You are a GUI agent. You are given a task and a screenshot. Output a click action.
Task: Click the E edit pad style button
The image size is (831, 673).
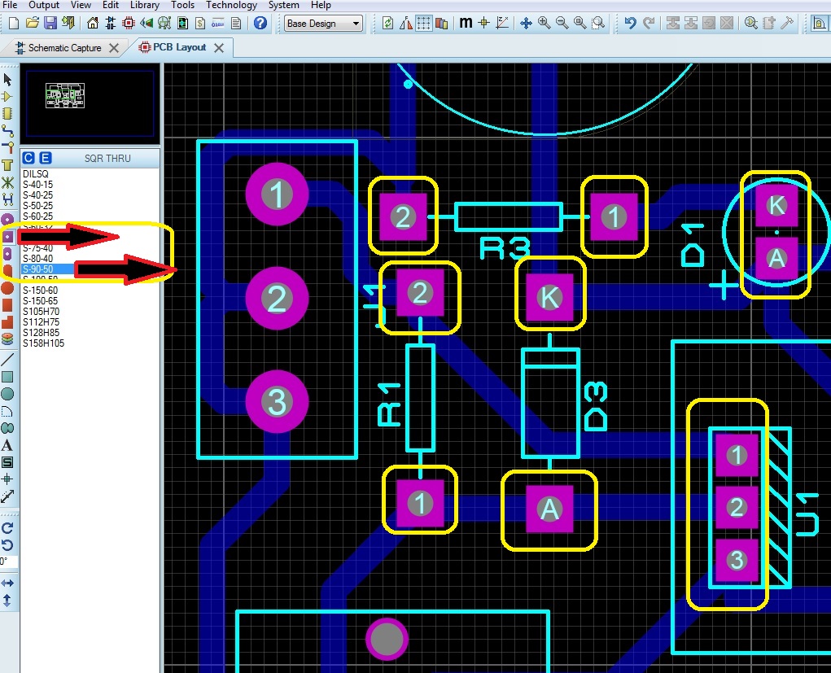click(x=46, y=158)
